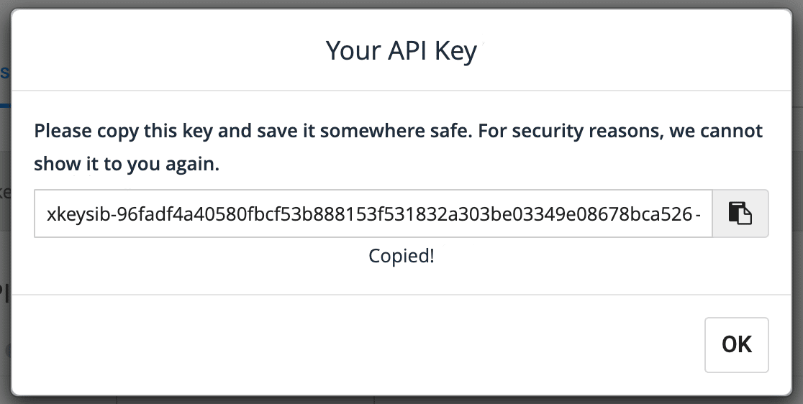This screenshot has height=404, width=803.
Task: Click the gray clipboard button at the field's end
Action: (740, 214)
